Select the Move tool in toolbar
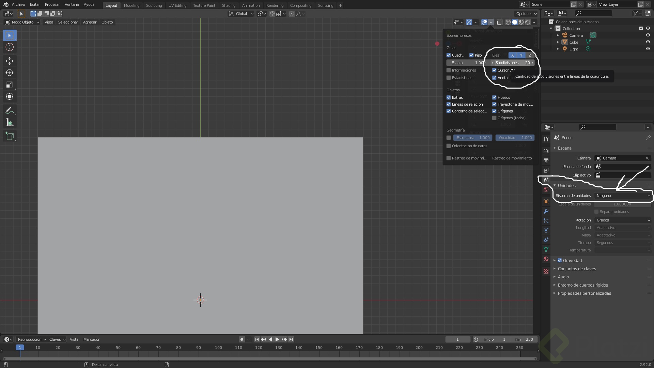This screenshot has height=368, width=654. pos(10,61)
